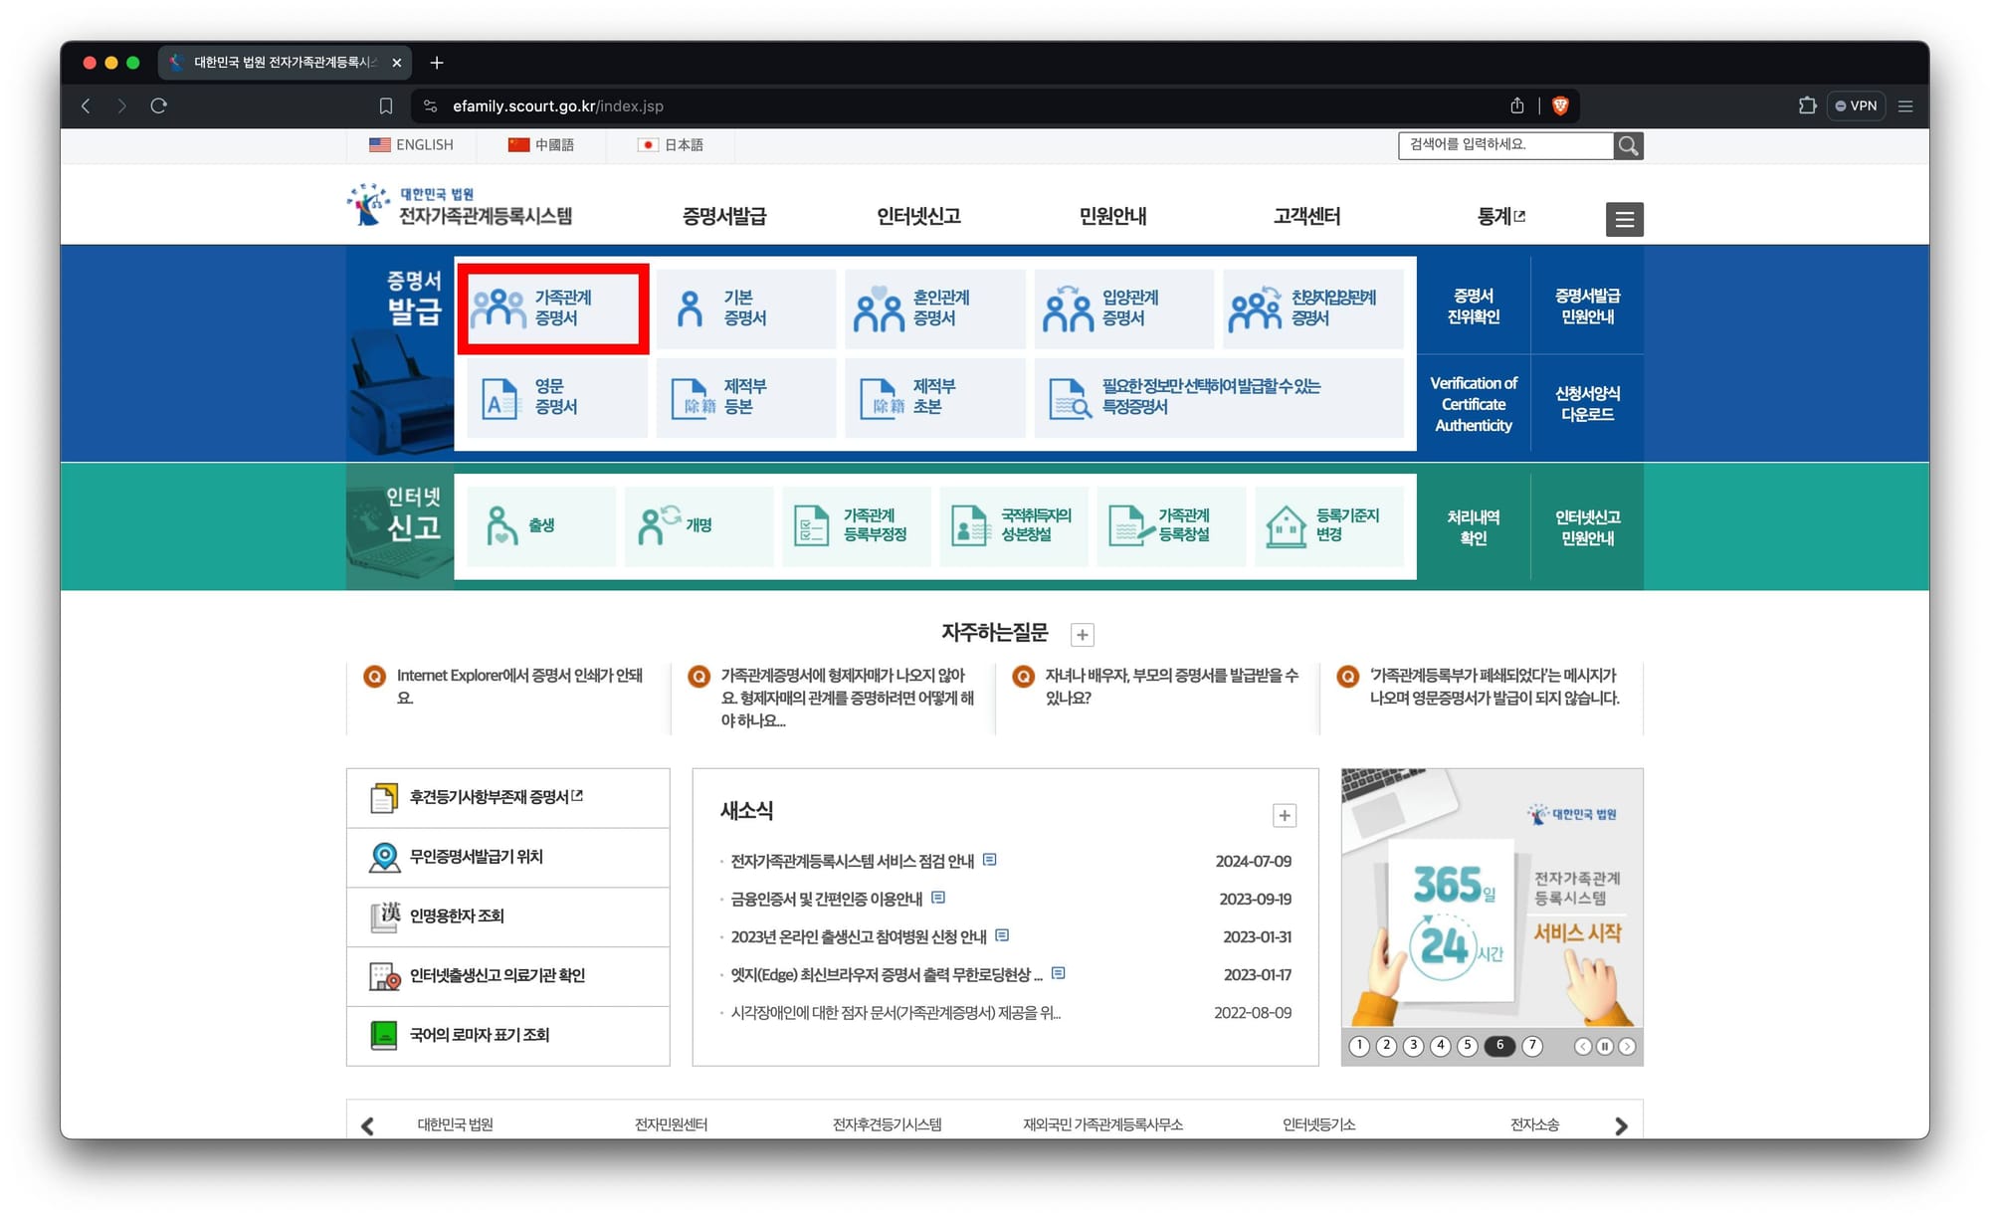Switch language to 日本語
The image size is (1990, 1219).
pyautogui.click(x=671, y=144)
